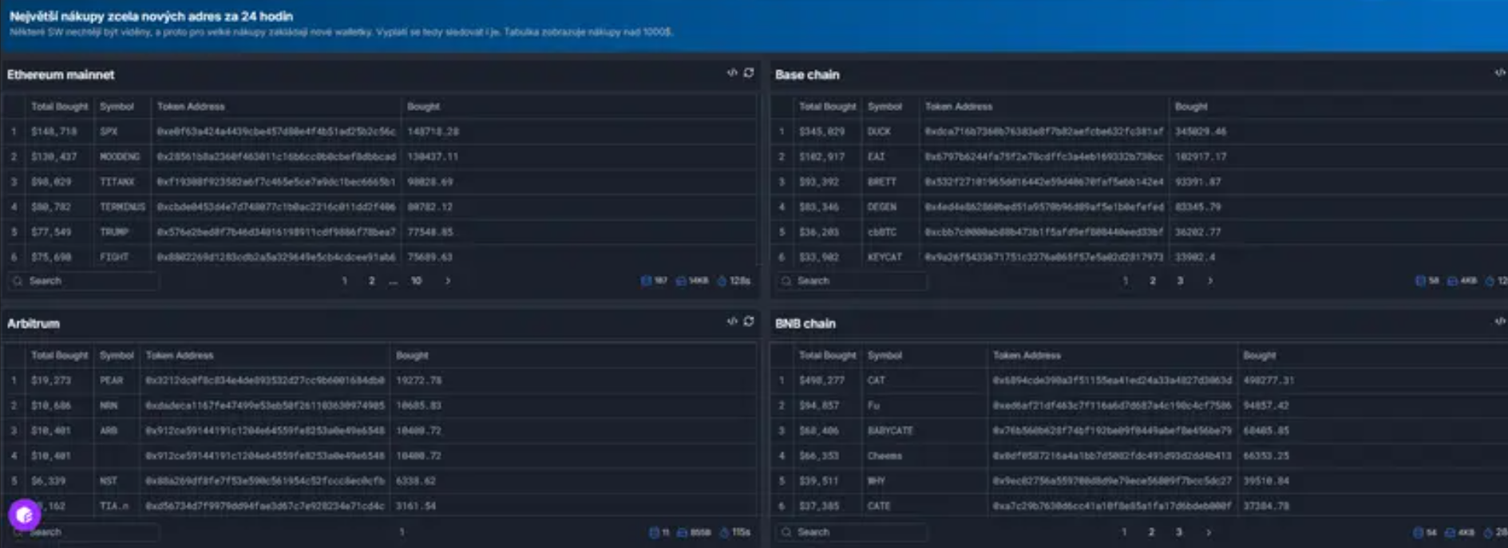Open page 3 of BNB chain table
Viewport: 1508px width, 548px height.
tap(1178, 532)
